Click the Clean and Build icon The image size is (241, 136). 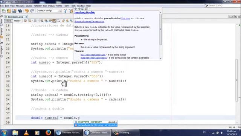[71, 11]
